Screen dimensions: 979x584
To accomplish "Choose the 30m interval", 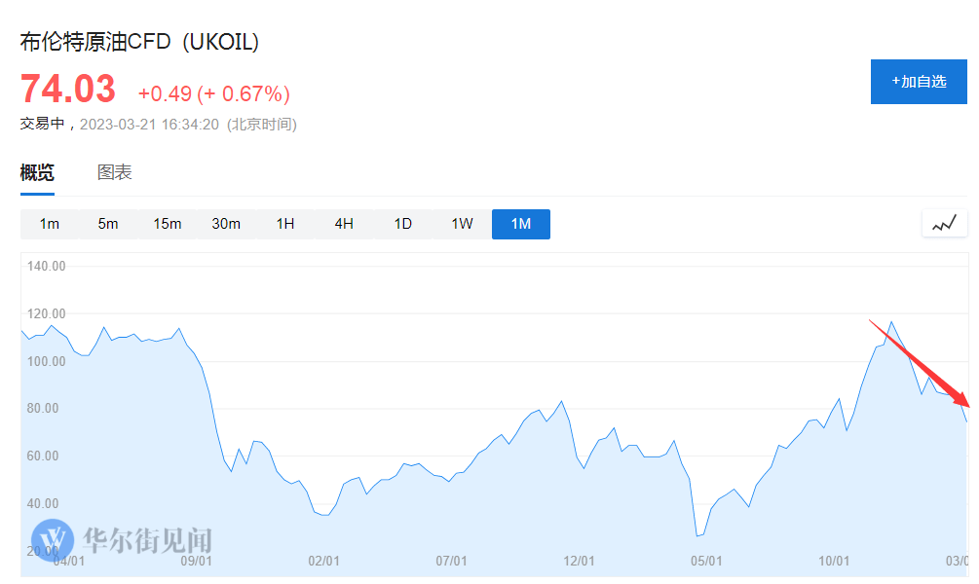I will tap(226, 224).
